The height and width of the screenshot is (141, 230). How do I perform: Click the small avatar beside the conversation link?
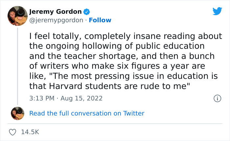pyautogui.click(x=17, y=113)
